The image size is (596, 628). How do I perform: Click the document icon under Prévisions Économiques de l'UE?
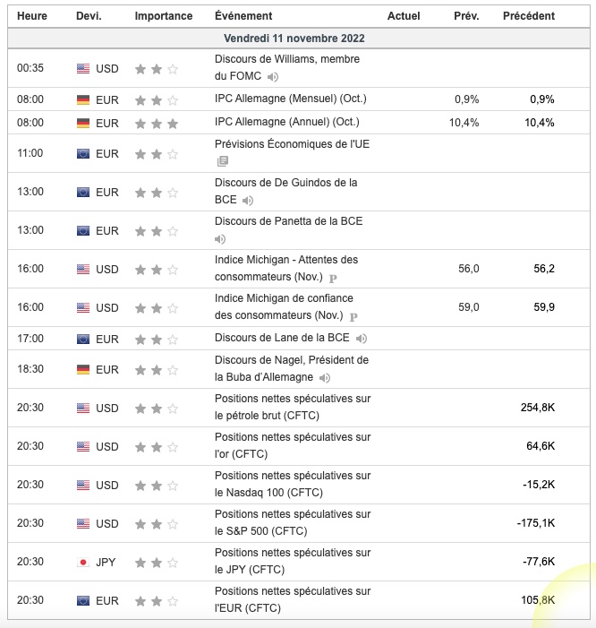point(222,161)
